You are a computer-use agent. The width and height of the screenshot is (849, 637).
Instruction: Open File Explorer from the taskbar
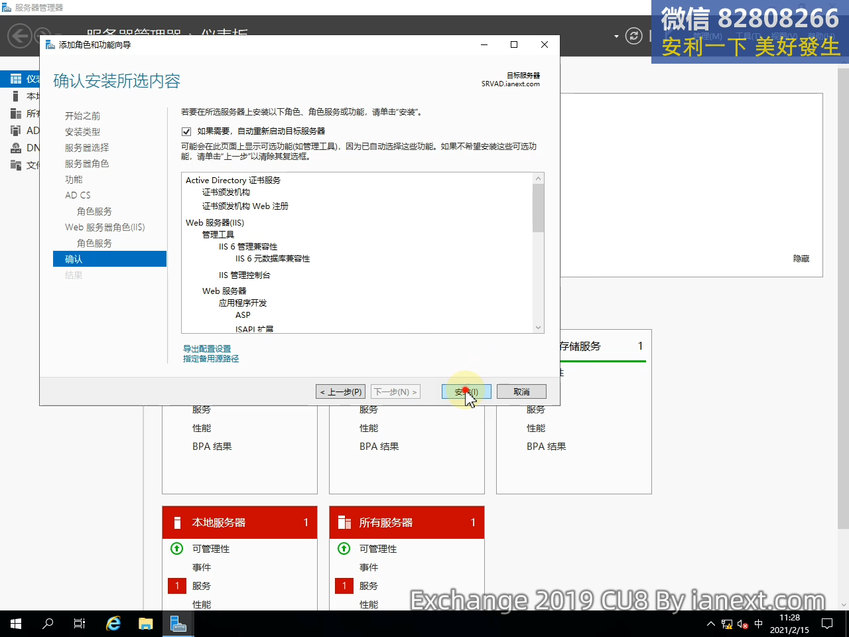pyautogui.click(x=145, y=624)
